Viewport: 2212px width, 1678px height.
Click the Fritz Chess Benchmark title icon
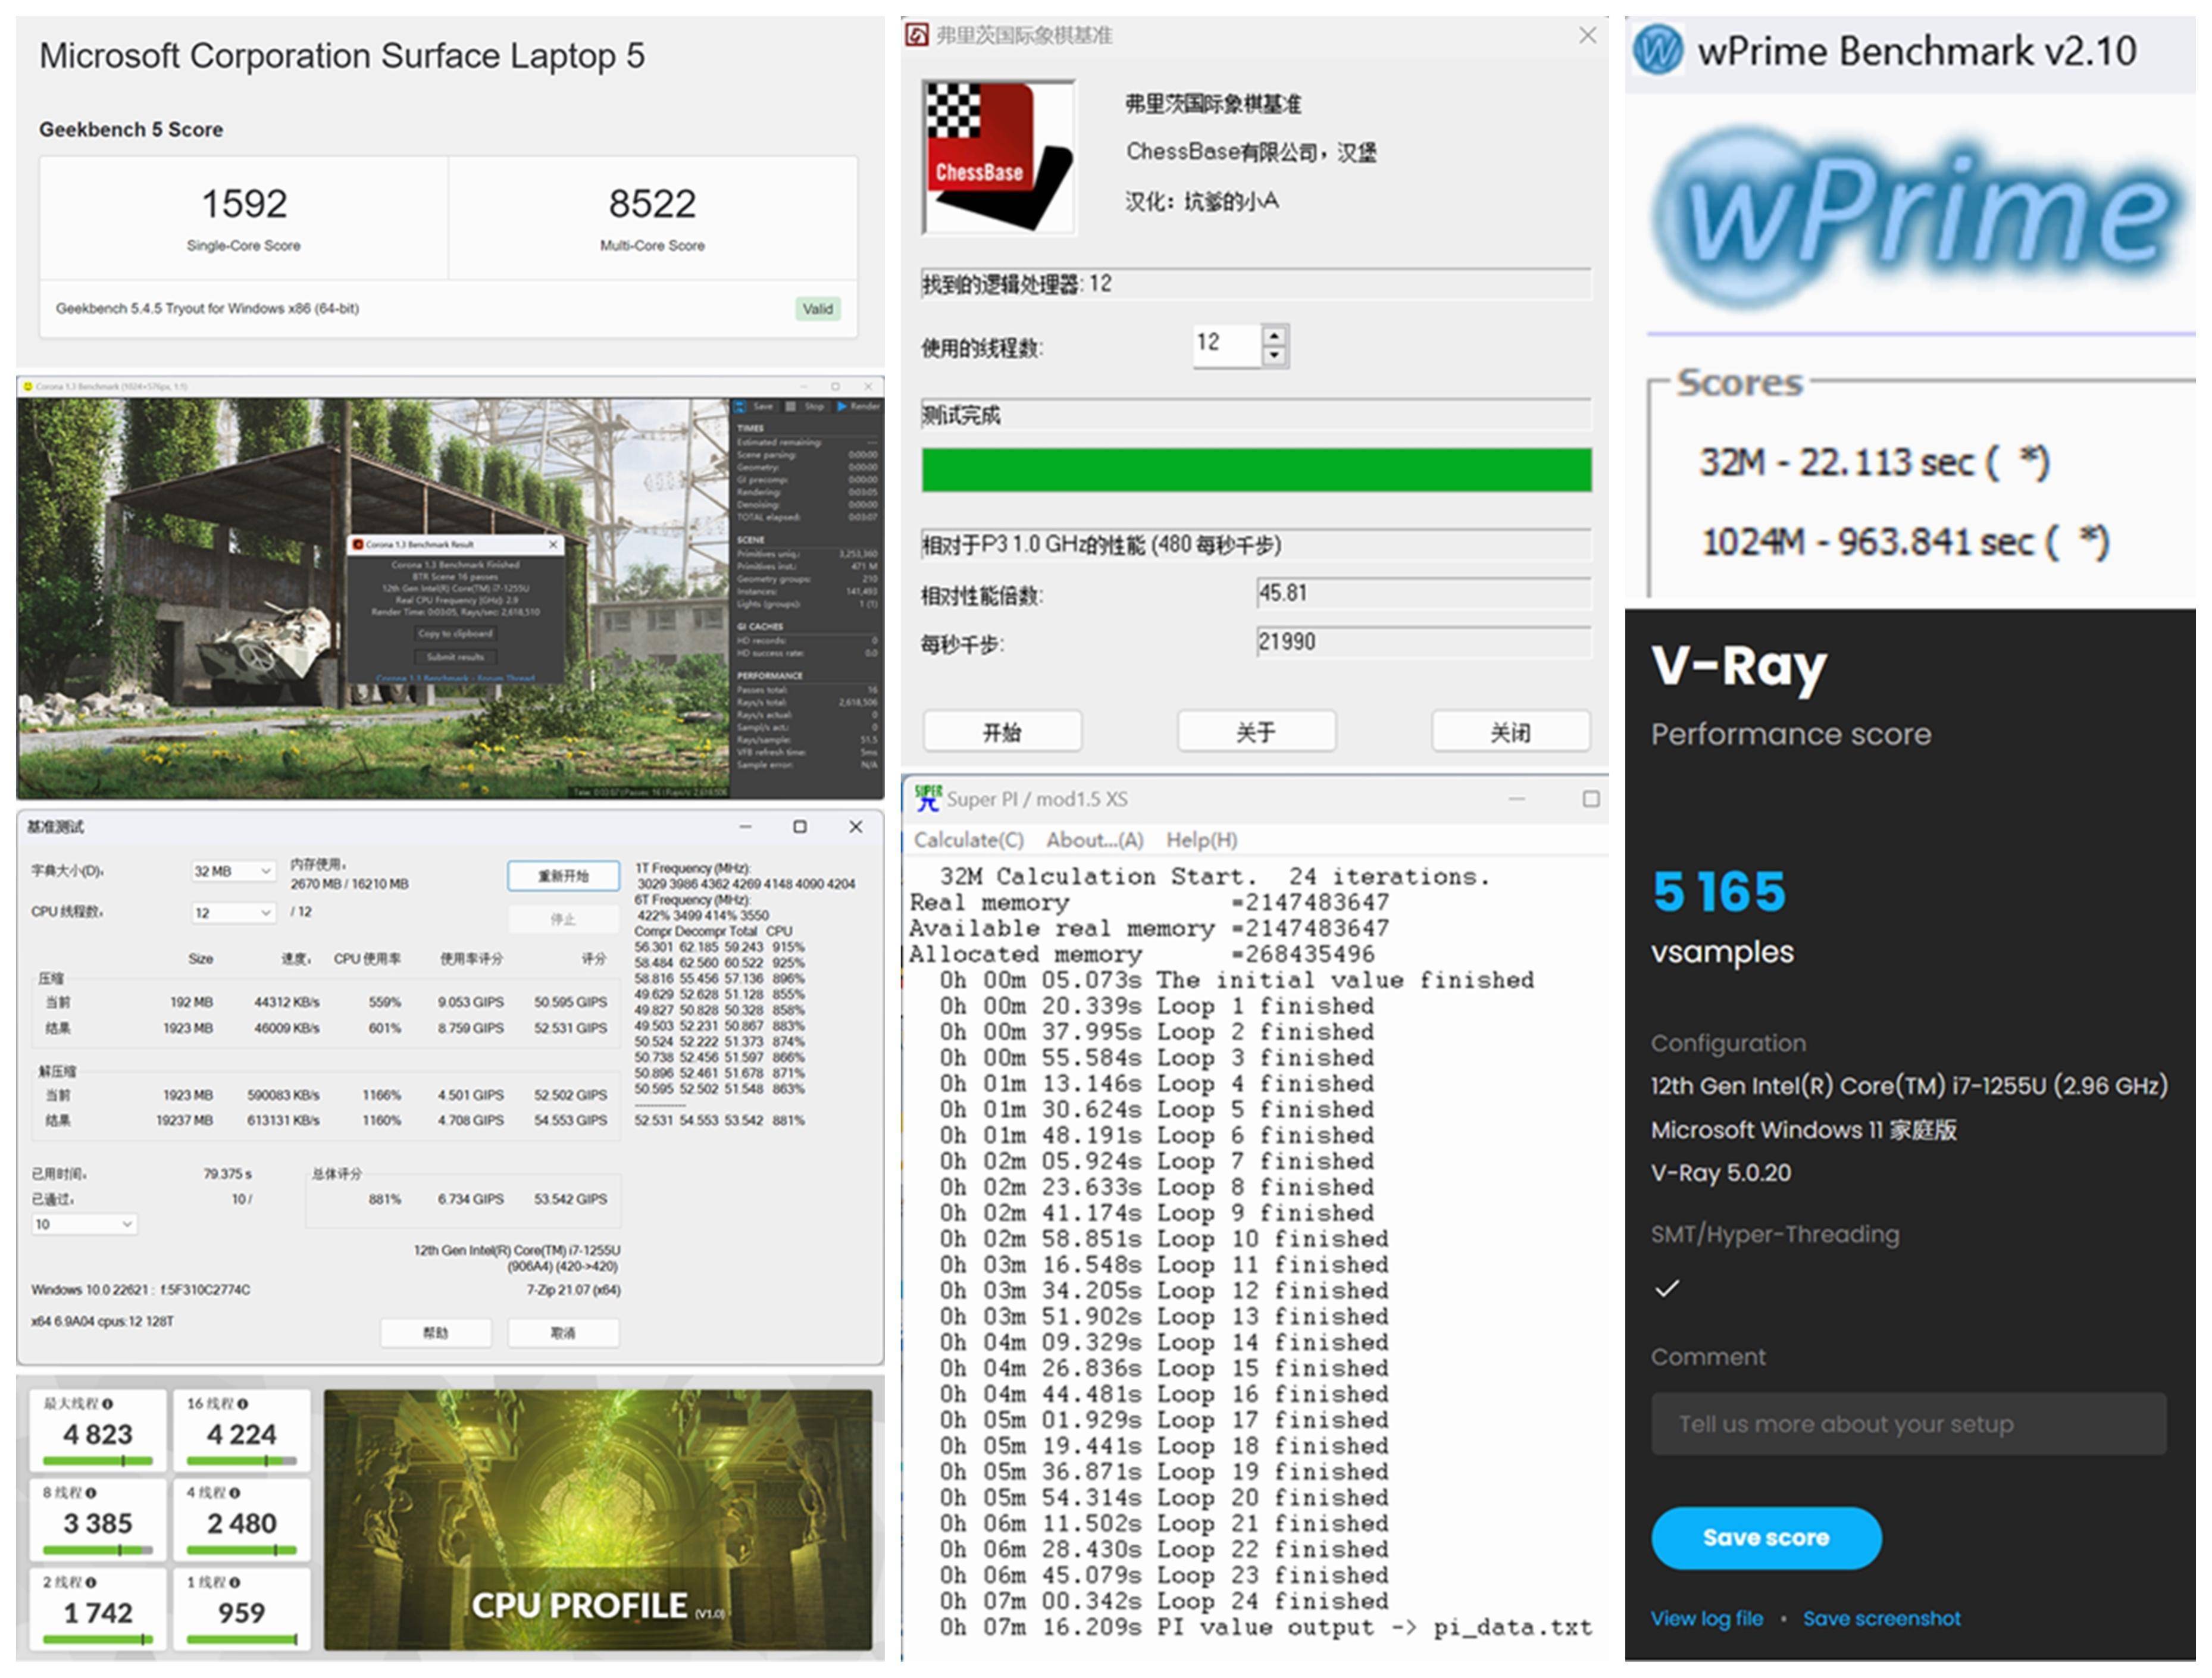(917, 36)
